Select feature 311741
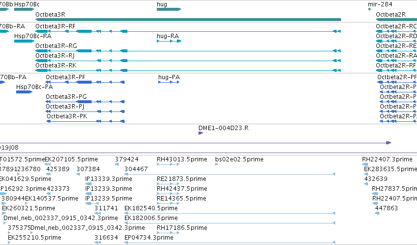417x245 pixels. [106, 208]
